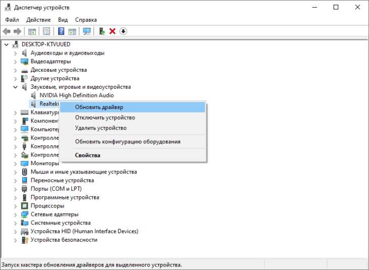Screen dimensions: 369x270
Task: Open the Действие menu
Action: click(38, 20)
